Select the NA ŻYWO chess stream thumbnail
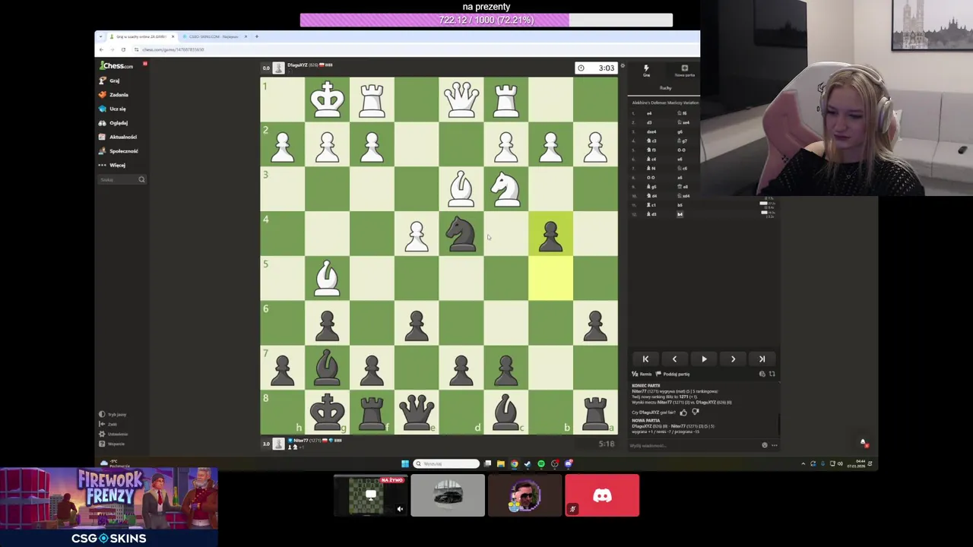 pos(370,495)
